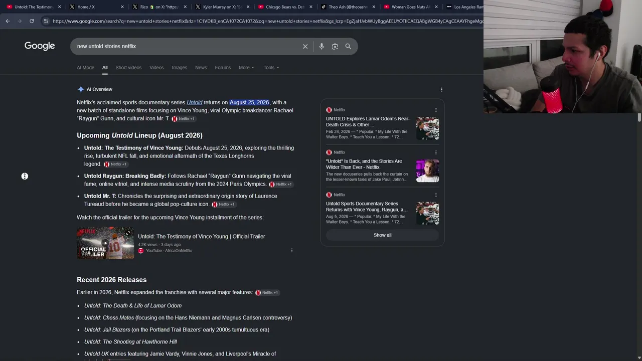
Task: Open "Untold Is Back, and the Stories Are Wilder" link
Action: coord(364,164)
